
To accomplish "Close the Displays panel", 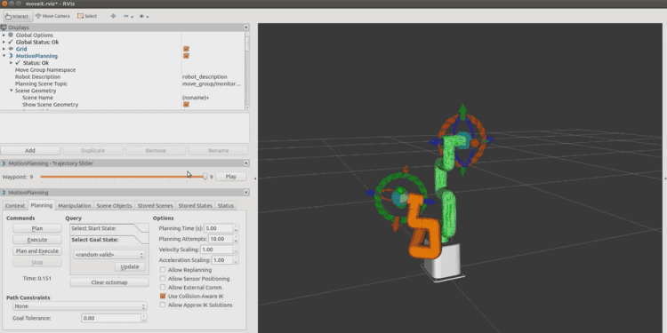I will pos(245,28).
